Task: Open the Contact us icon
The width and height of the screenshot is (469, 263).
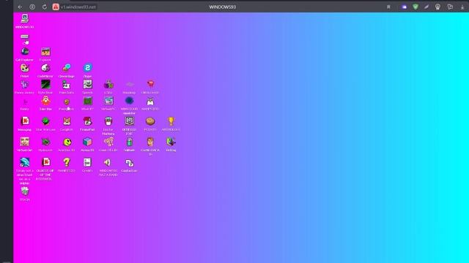Action: (x=129, y=162)
